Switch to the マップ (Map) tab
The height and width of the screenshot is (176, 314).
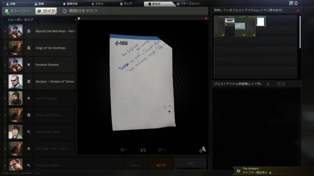tap(126, 4)
